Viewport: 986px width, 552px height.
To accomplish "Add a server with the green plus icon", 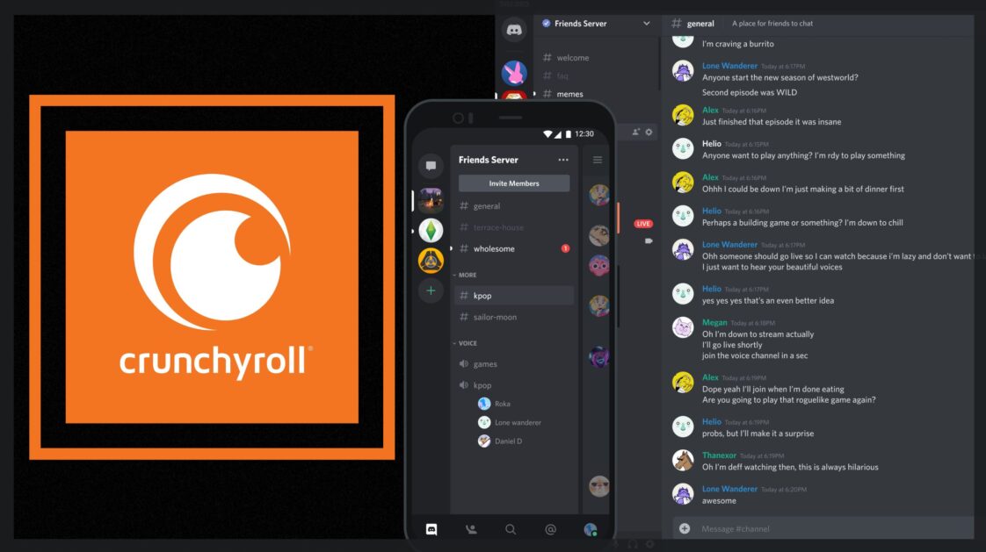I will click(431, 289).
